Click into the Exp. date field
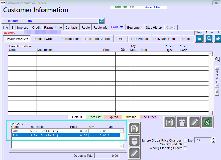The image size is (221, 160). pyautogui.click(x=203, y=140)
